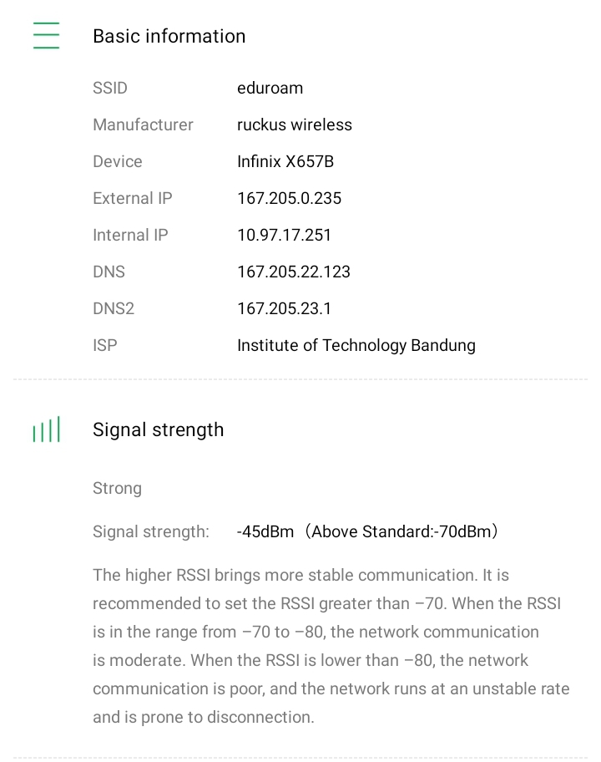Select the -45dBm signal strength reading

(x=265, y=531)
